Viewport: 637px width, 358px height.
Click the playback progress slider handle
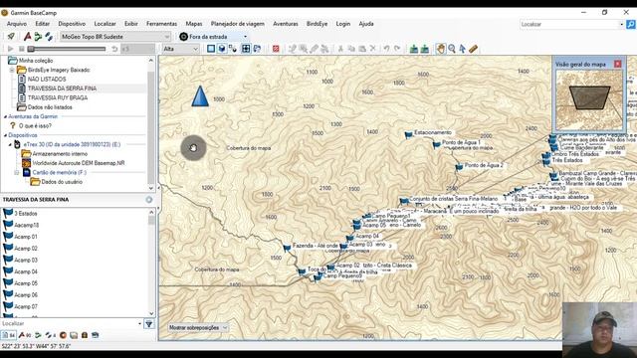(x=31, y=49)
